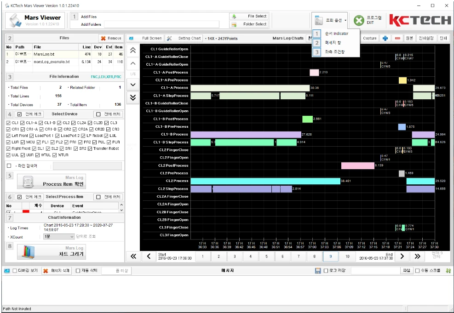Go to previous page with left arrow
Viewport: 454px width, 313px height.
click(149, 256)
